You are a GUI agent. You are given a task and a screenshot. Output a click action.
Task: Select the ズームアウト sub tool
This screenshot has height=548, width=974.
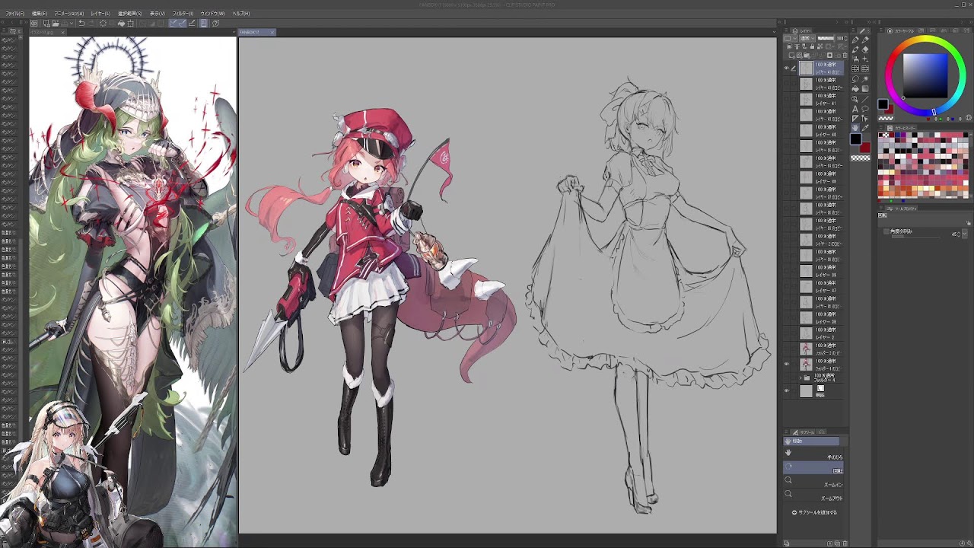pos(813,495)
